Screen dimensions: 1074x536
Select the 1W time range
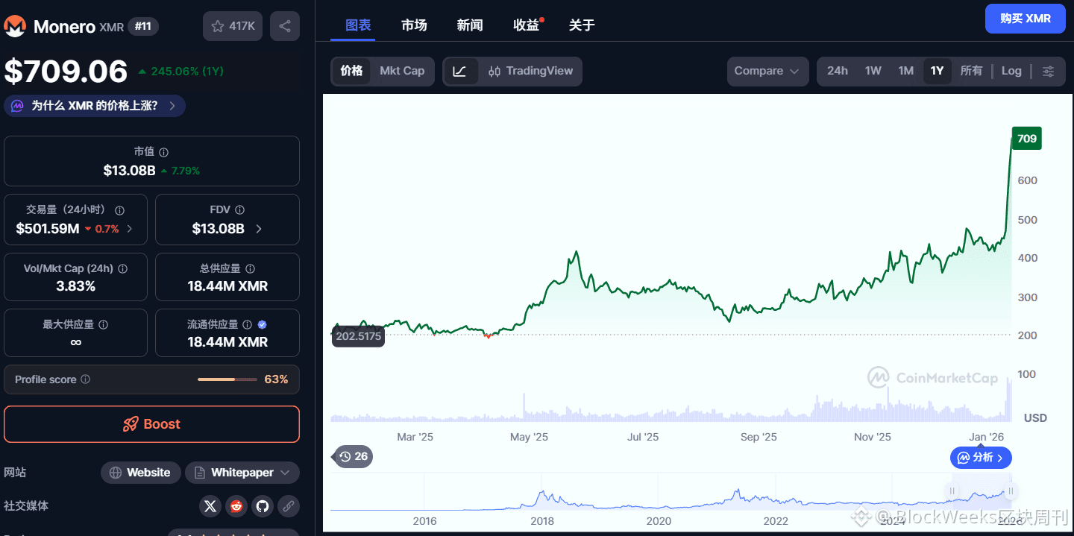873,72
